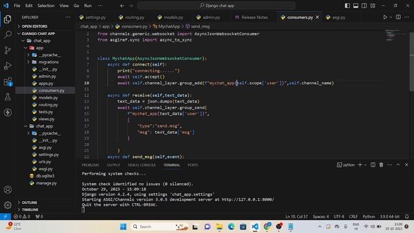Open the Edit menu
Viewport: 414px width, 233px height.
tap(28, 6)
